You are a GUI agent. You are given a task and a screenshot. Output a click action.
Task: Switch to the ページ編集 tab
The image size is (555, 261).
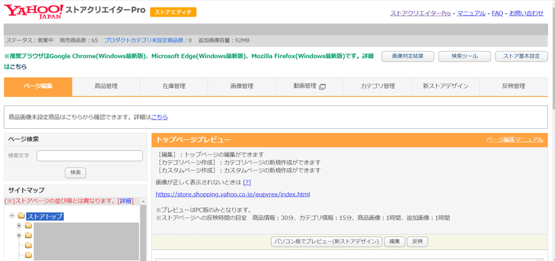pos(38,87)
